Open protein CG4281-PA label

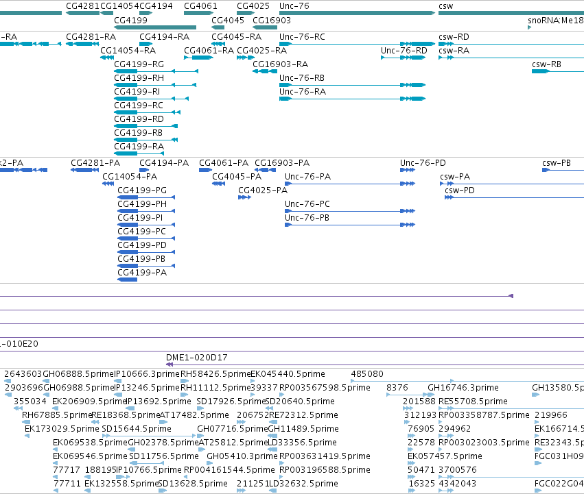95,163
